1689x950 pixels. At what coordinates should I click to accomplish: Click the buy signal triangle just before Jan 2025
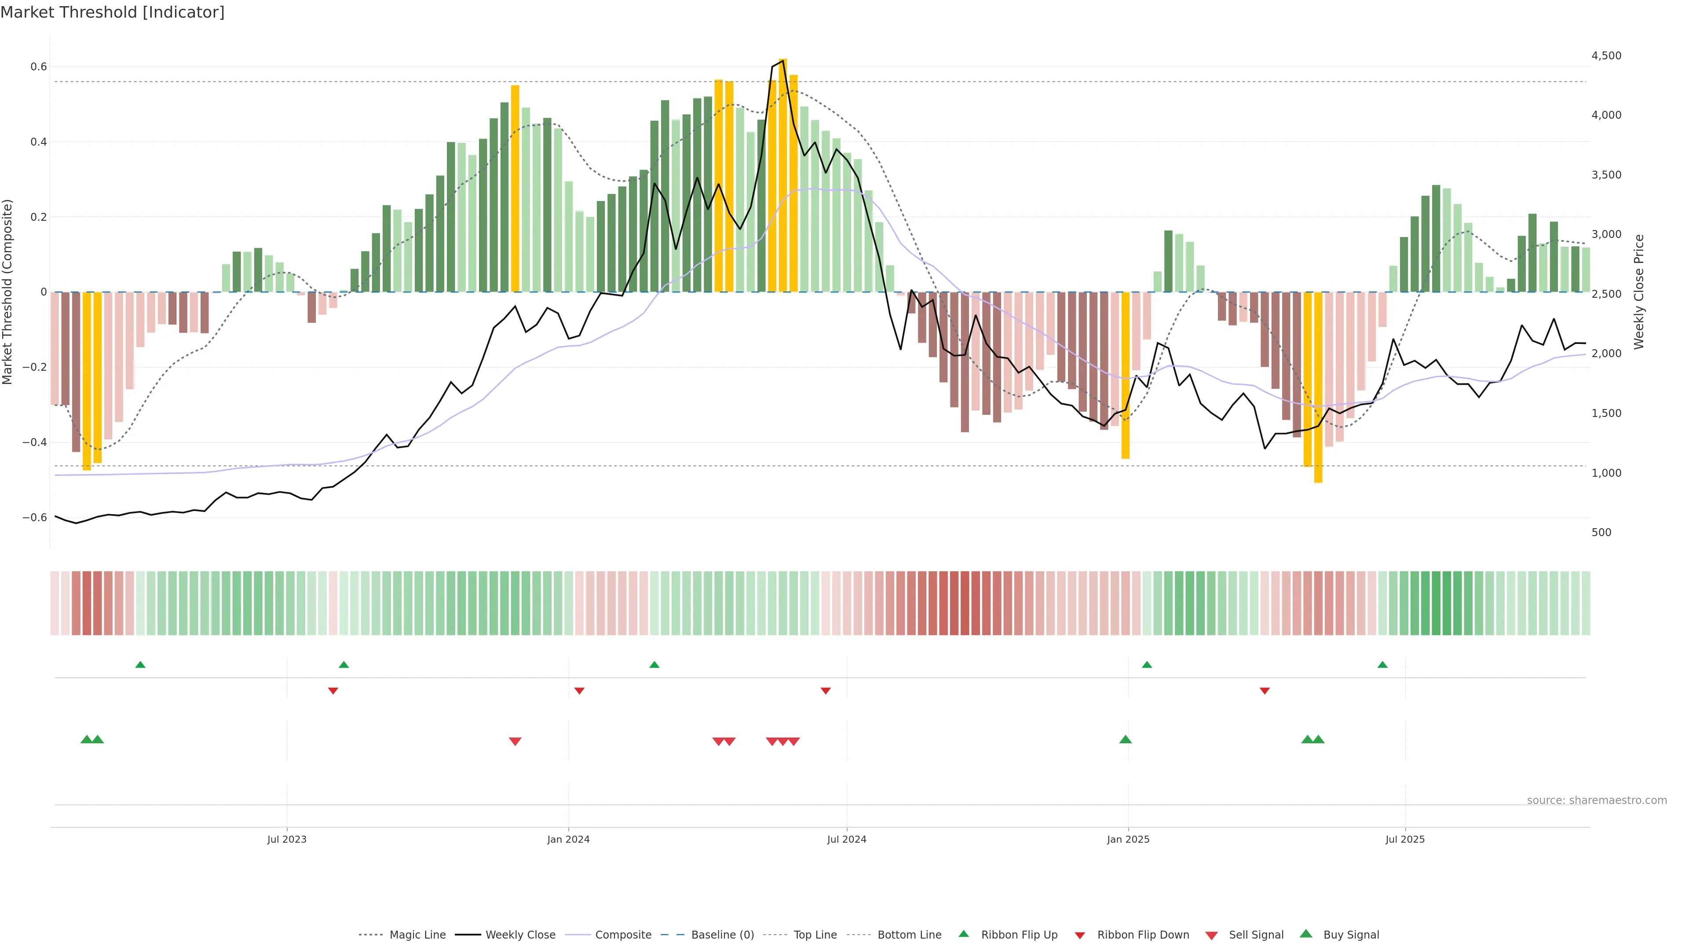[x=1125, y=739]
